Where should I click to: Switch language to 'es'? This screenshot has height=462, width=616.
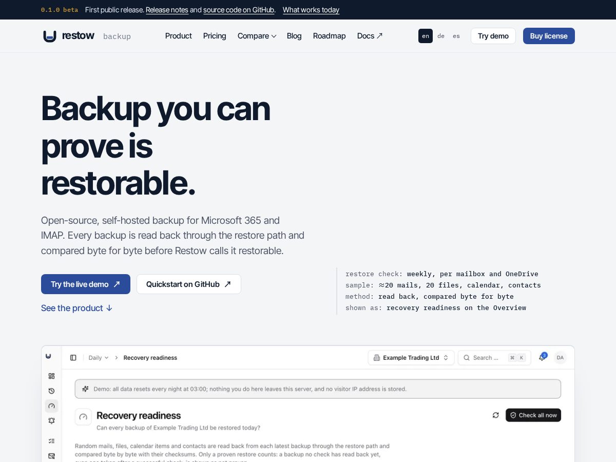click(456, 36)
